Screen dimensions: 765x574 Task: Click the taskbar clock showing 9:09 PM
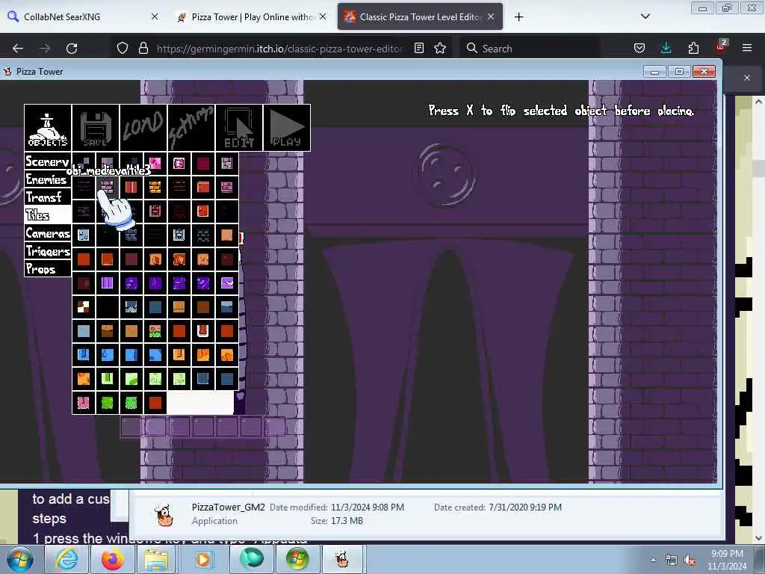tap(727, 560)
